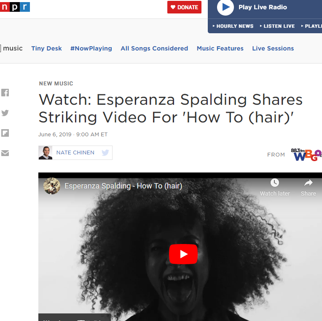This screenshot has height=321, width=322.
Task: Click the music section heading
Action: (x=13, y=48)
